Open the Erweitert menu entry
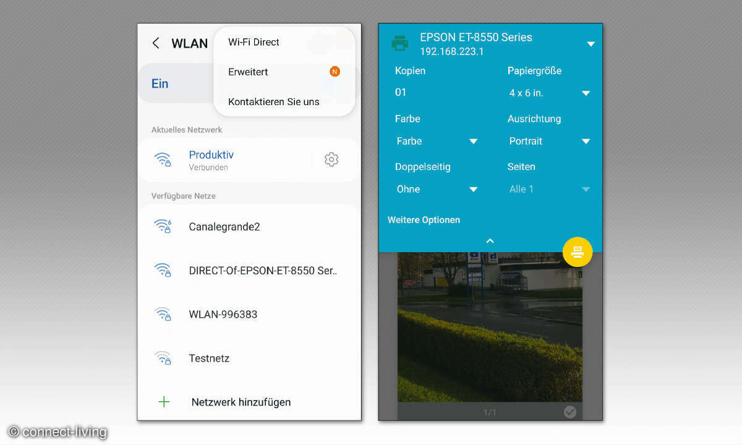The image size is (742, 445). pyautogui.click(x=248, y=72)
